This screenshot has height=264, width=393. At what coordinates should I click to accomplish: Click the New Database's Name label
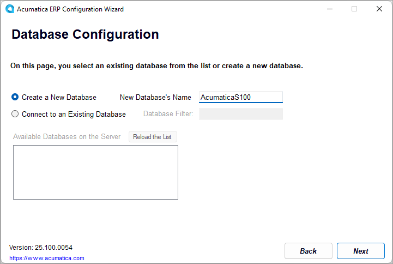(155, 98)
